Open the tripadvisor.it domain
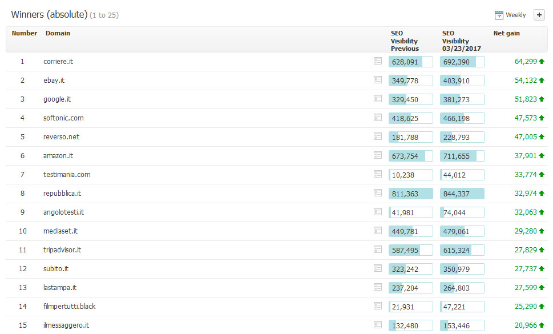The image size is (553, 334). (62, 250)
